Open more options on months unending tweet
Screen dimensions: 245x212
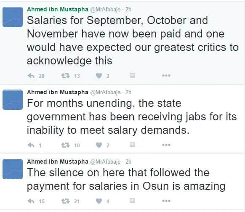pyautogui.click(x=166, y=145)
